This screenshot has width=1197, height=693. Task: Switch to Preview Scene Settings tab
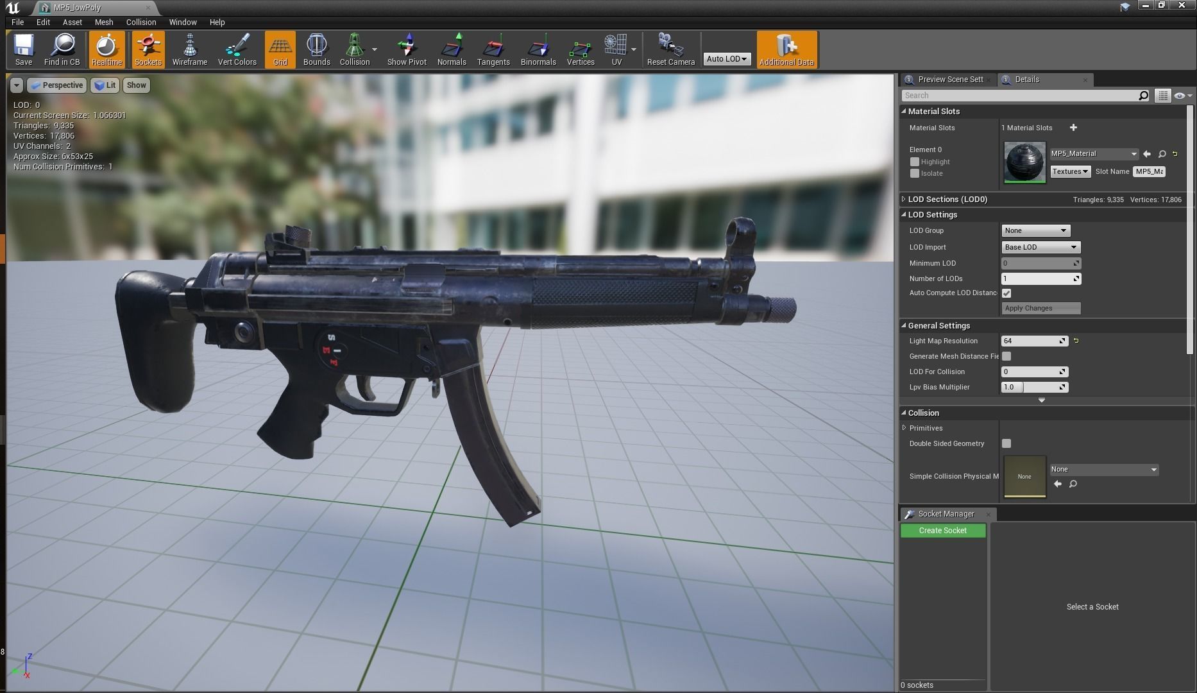click(949, 80)
